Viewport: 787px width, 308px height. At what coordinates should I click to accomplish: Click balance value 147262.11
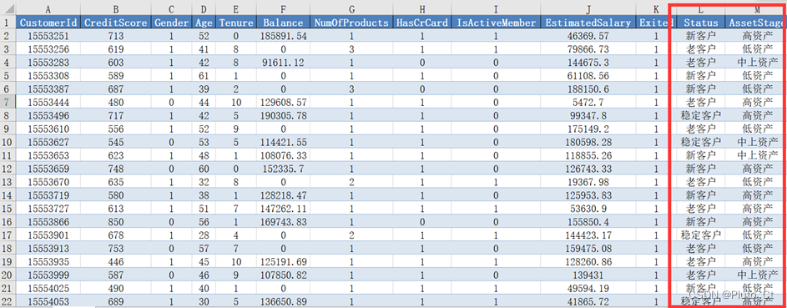point(284,208)
